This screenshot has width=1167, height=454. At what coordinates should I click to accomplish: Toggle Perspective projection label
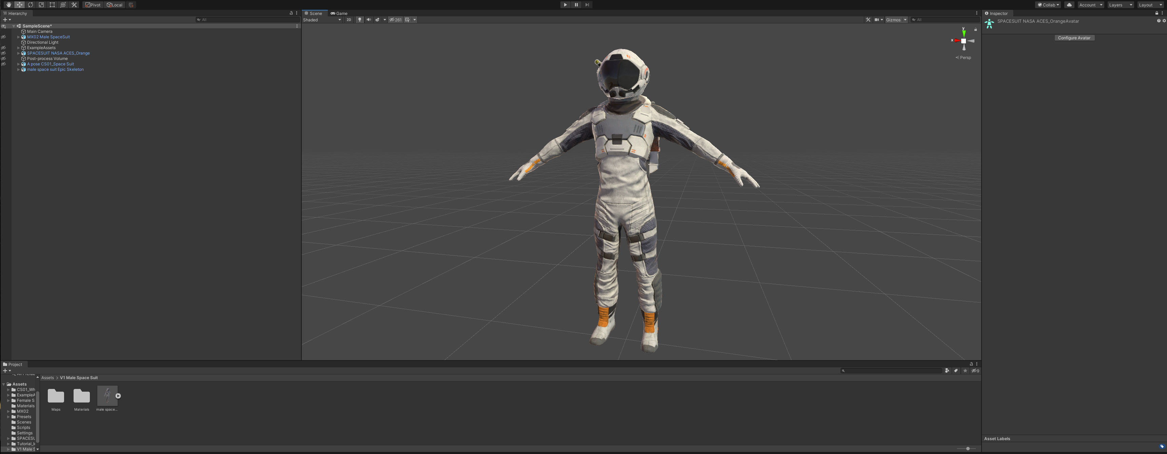(964, 58)
